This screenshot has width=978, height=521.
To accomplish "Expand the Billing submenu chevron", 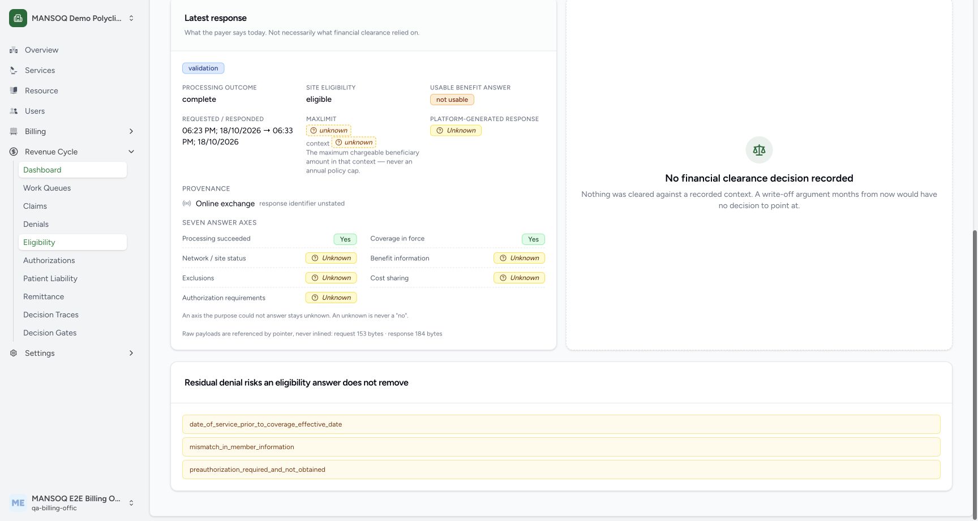I will (x=131, y=131).
